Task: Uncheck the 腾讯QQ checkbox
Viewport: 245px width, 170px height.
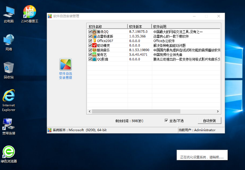Action: tap(90, 32)
